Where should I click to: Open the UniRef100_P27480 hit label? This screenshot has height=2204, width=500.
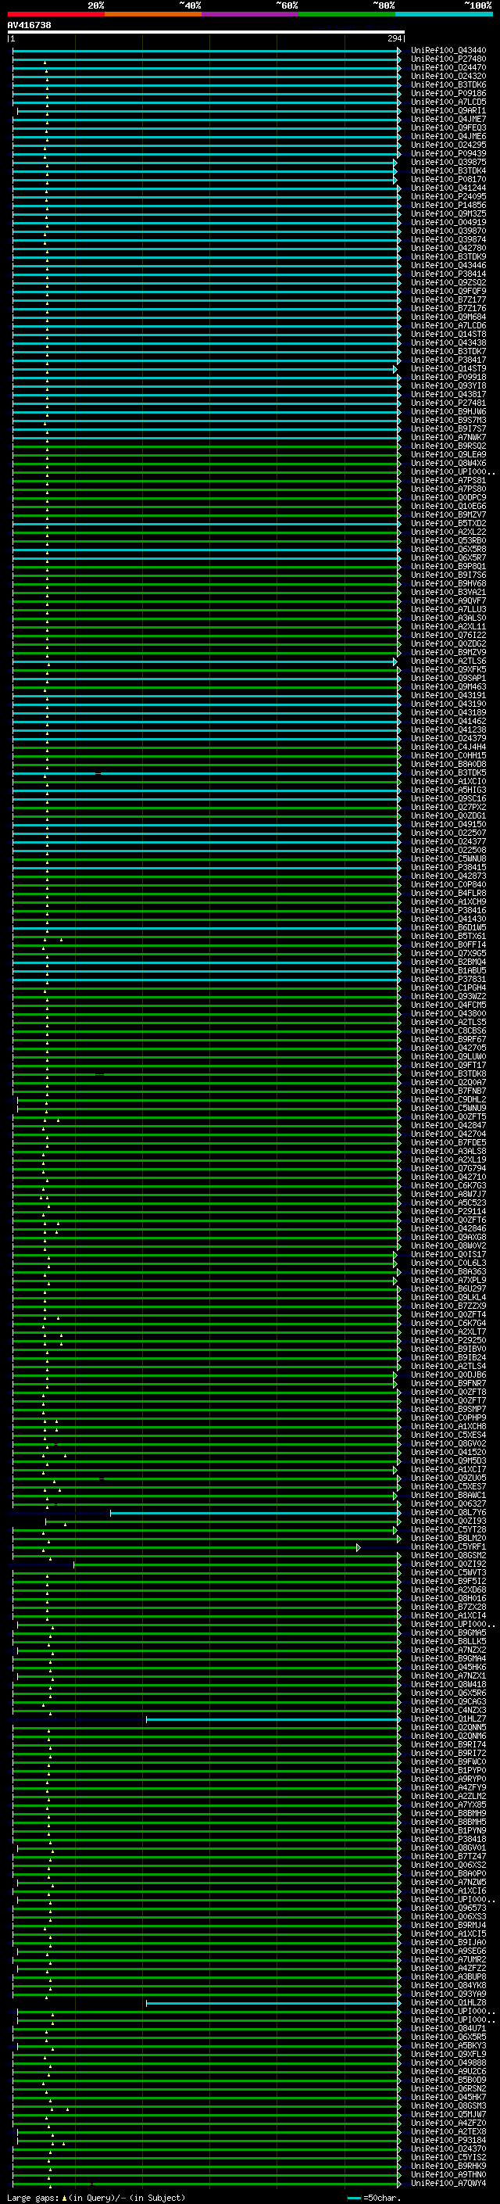pyautogui.click(x=448, y=59)
